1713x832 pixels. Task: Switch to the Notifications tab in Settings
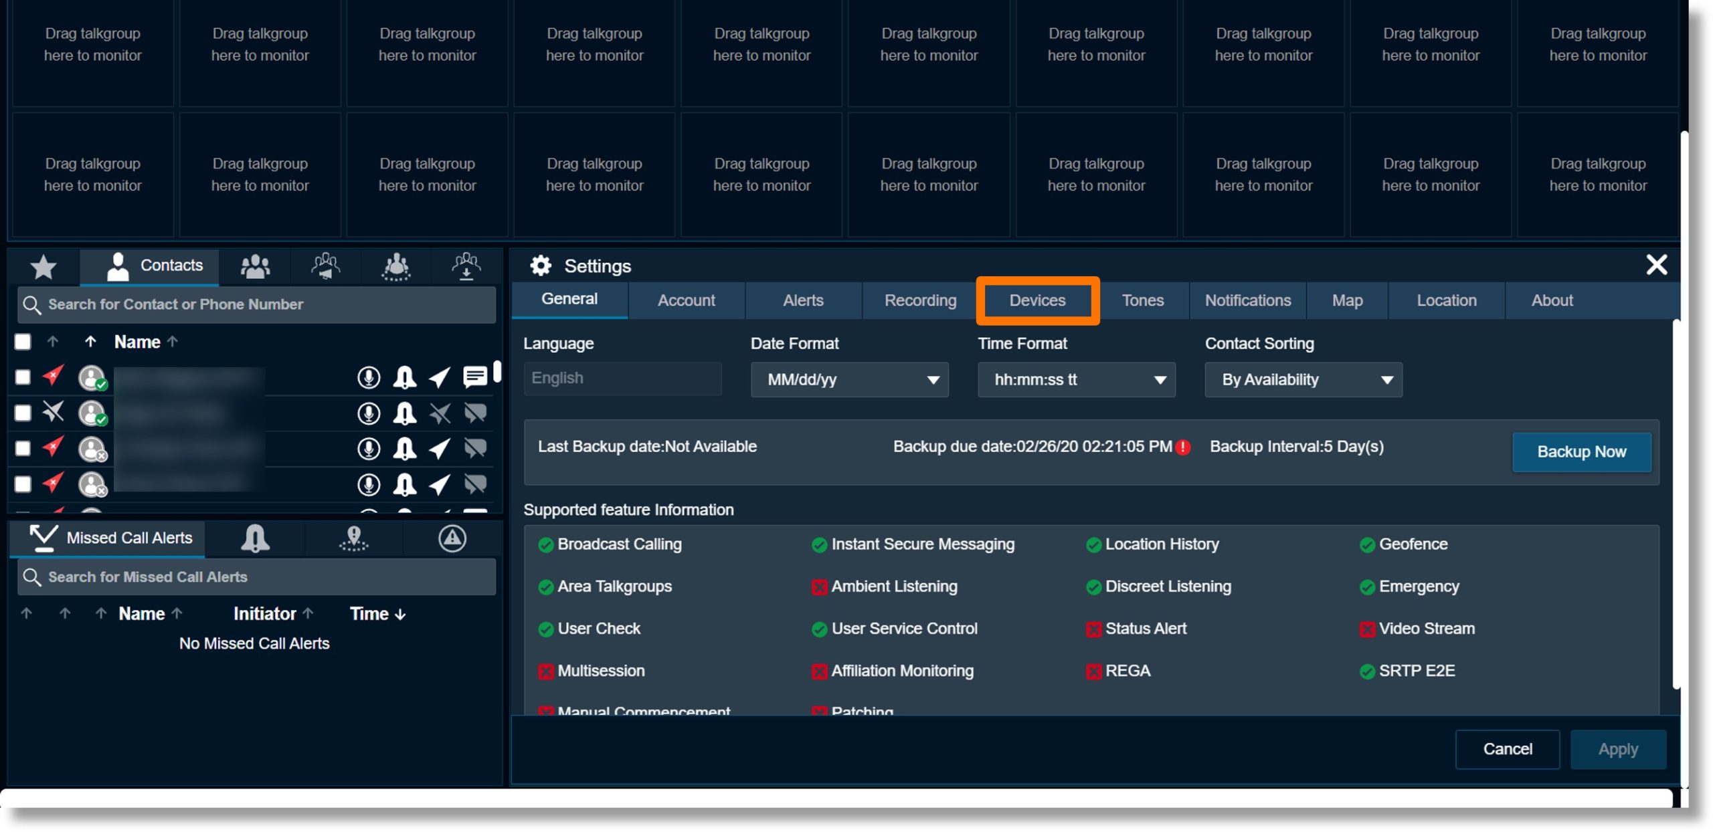tap(1247, 300)
